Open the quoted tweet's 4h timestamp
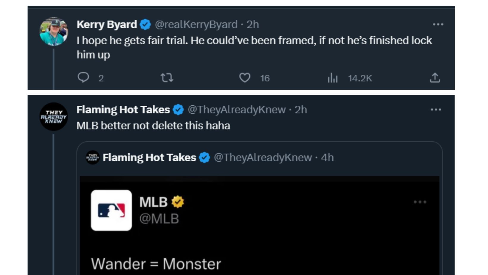Image resolution: width=488 pixels, height=275 pixels. pos(327,157)
